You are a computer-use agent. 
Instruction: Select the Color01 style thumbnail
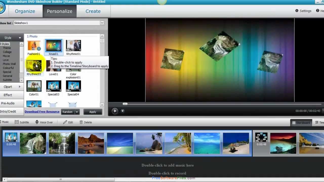coord(34,86)
